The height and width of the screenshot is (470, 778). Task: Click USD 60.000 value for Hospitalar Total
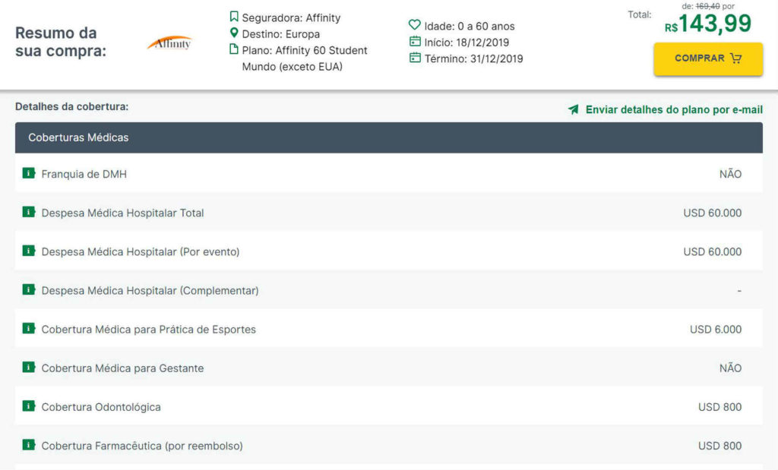point(713,213)
